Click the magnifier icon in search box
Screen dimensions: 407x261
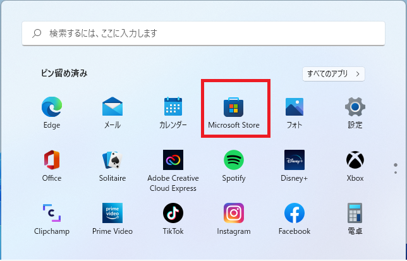pos(37,33)
